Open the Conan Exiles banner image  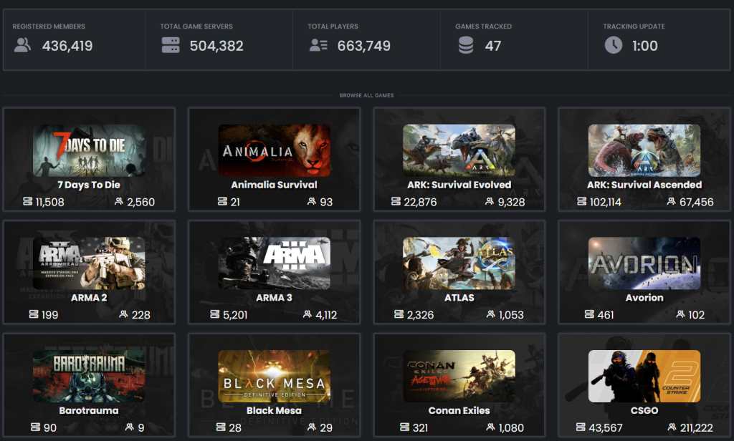[x=459, y=376]
